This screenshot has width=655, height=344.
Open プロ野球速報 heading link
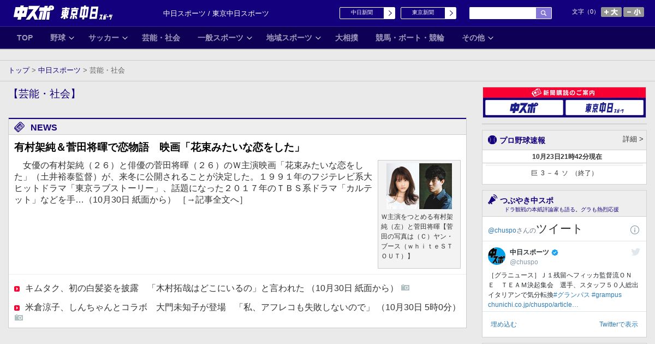522,140
